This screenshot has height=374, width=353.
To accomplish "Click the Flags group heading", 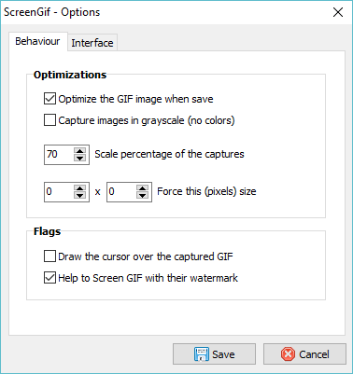I will 48,231.
